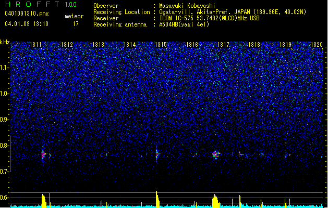Select the meteor count value 17

pyautogui.click(x=76, y=24)
